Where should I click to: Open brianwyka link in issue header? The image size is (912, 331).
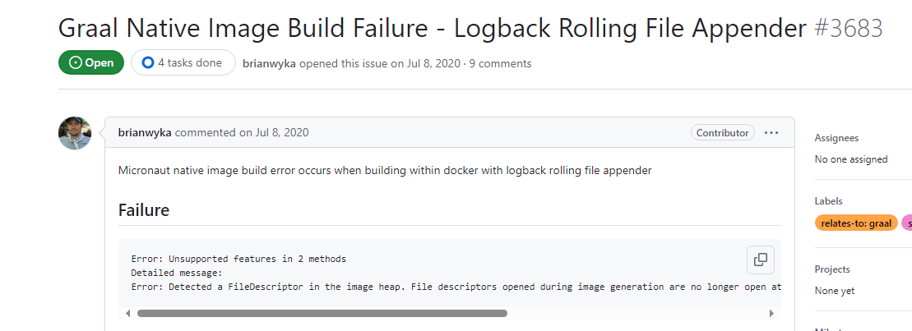tap(269, 63)
